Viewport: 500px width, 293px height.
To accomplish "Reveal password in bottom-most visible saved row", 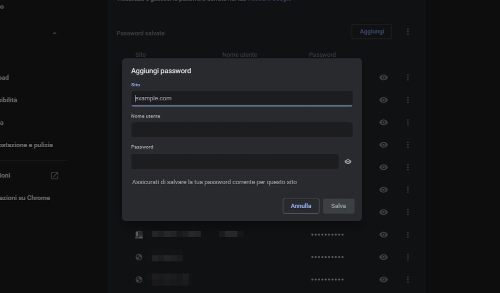I will pyautogui.click(x=383, y=280).
